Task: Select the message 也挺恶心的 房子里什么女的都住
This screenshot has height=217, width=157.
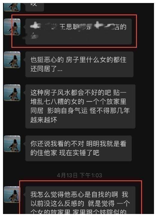Action: pyautogui.click(x=79, y=64)
